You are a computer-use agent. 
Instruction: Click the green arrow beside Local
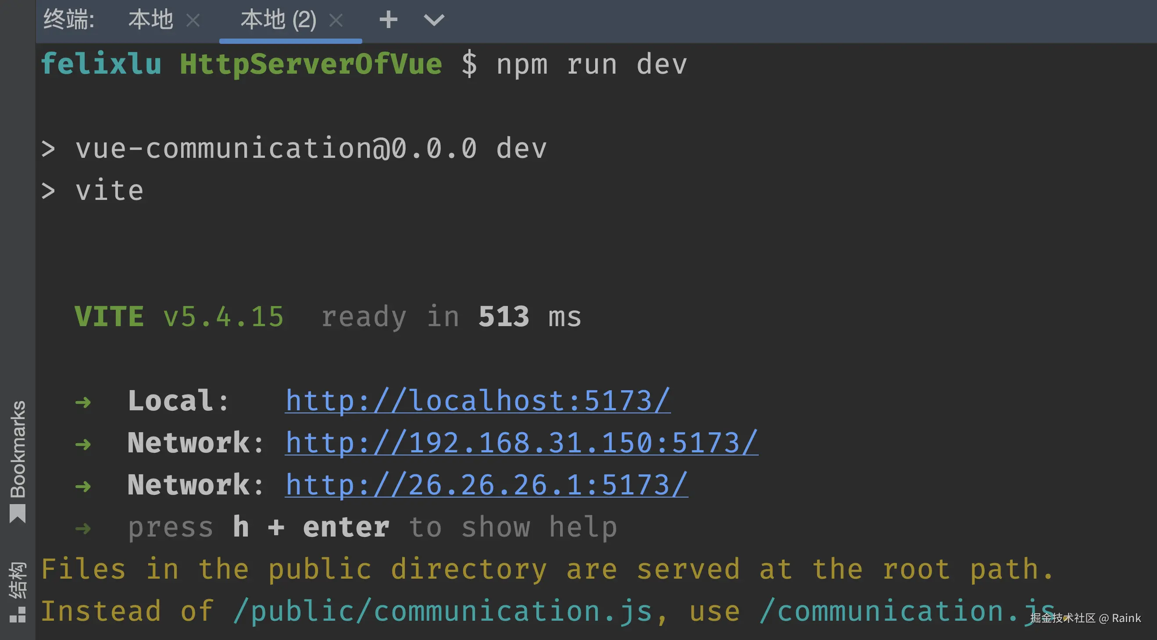click(83, 402)
